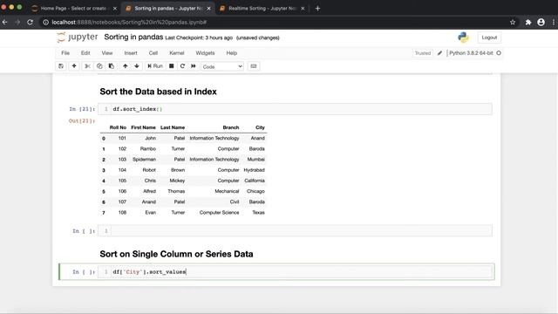Image resolution: width=558 pixels, height=314 pixels.
Task: Go forward in browser history
Action: pyautogui.click(x=17, y=22)
